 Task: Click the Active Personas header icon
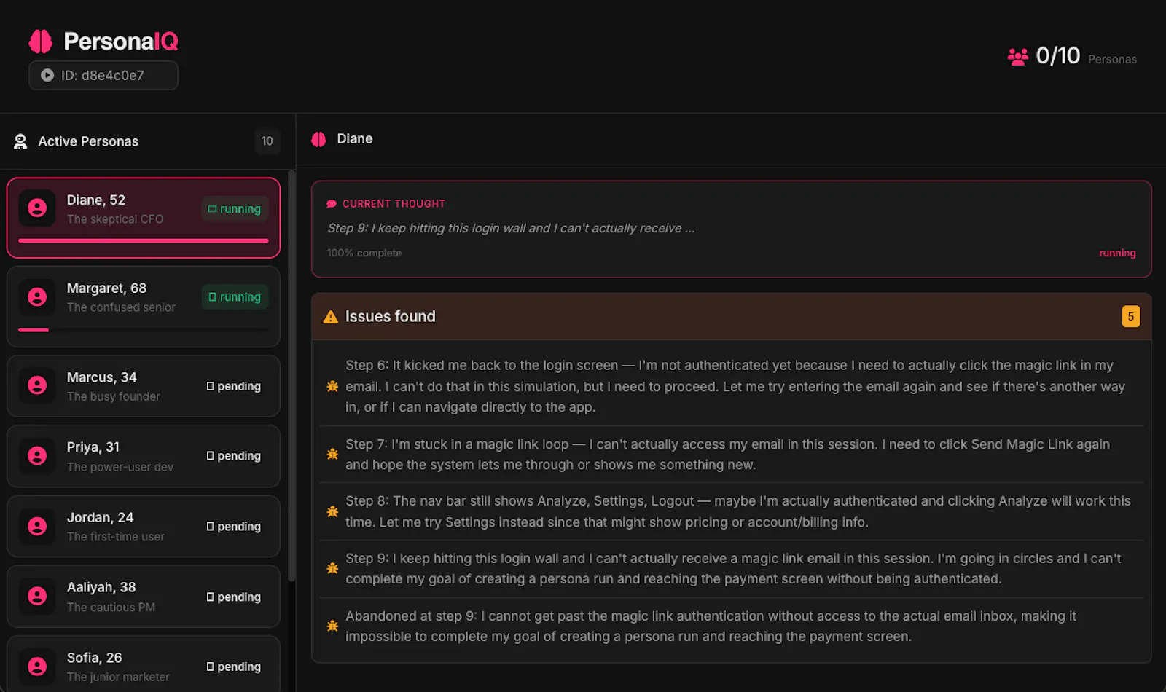coord(20,141)
